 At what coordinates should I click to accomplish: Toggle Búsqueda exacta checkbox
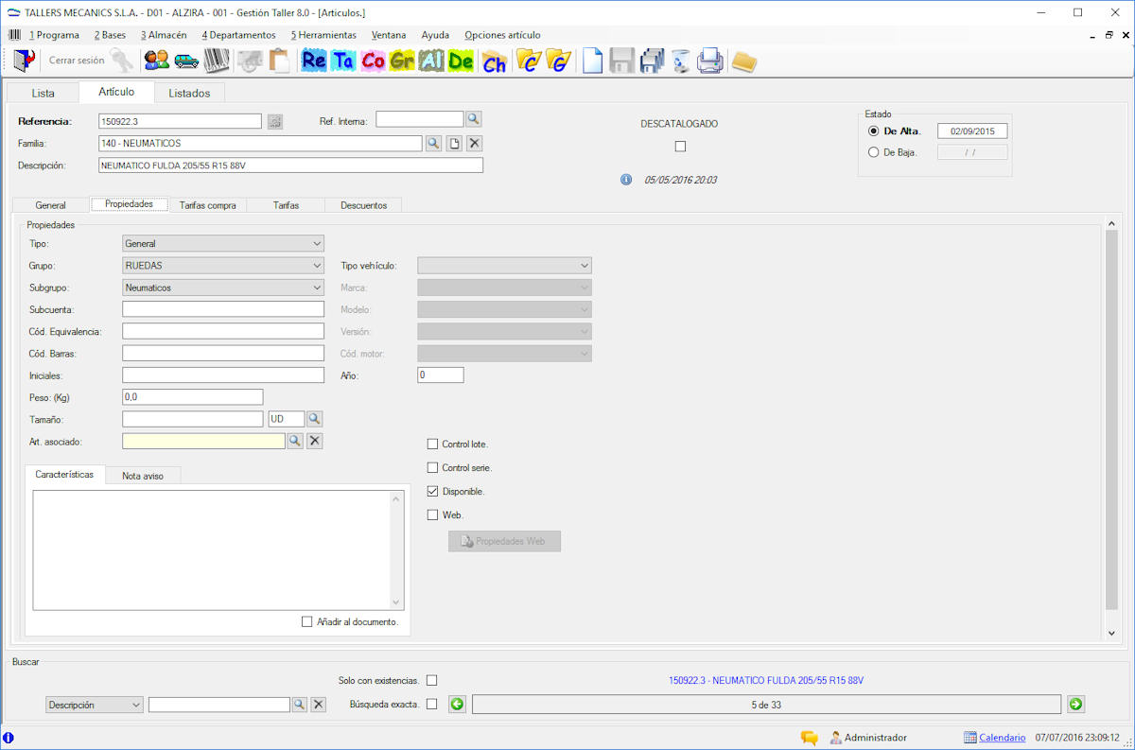pos(432,704)
